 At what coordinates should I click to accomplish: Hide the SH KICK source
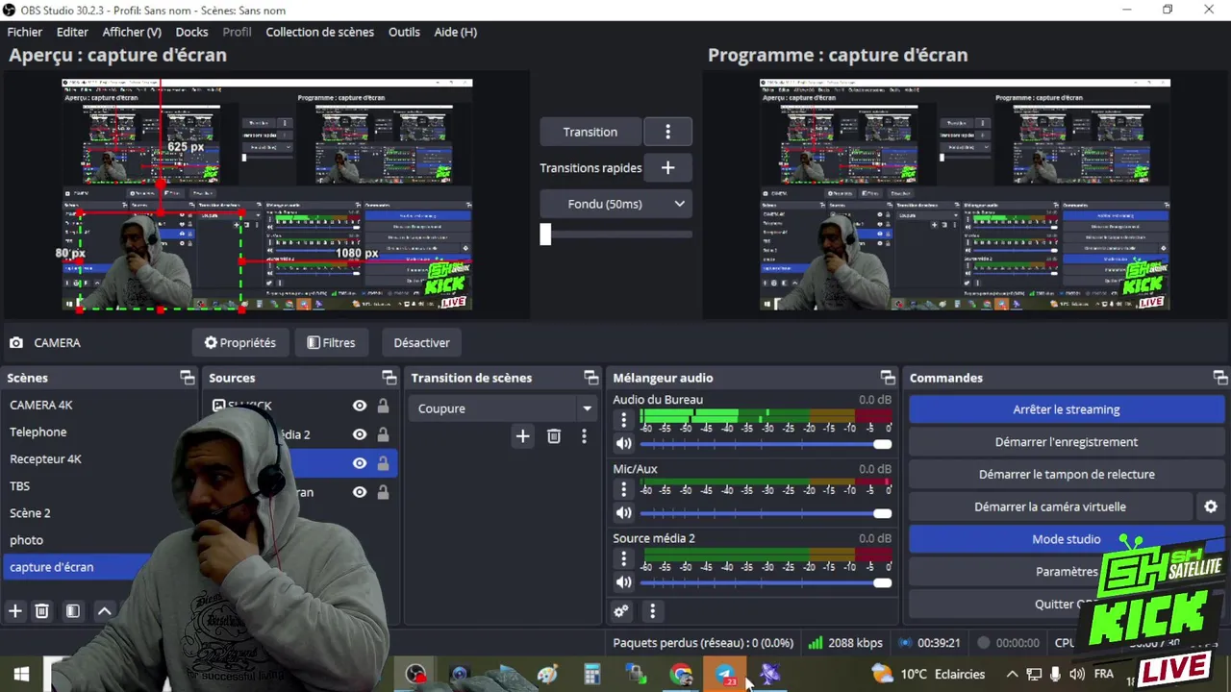360,406
